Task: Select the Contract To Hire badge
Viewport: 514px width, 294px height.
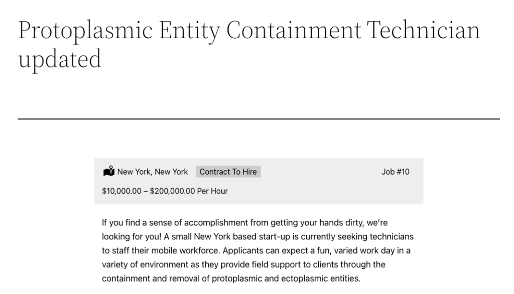Action: click(x=228, y=172)
